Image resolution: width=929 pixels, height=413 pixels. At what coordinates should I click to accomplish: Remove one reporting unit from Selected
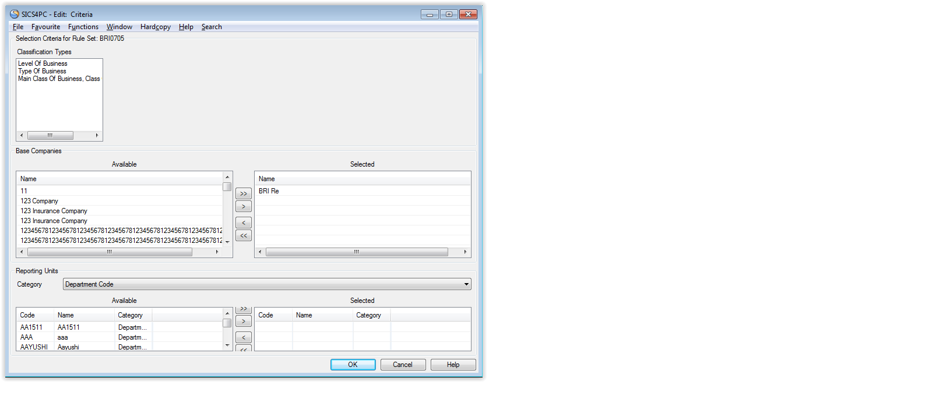tap(243, 337)
